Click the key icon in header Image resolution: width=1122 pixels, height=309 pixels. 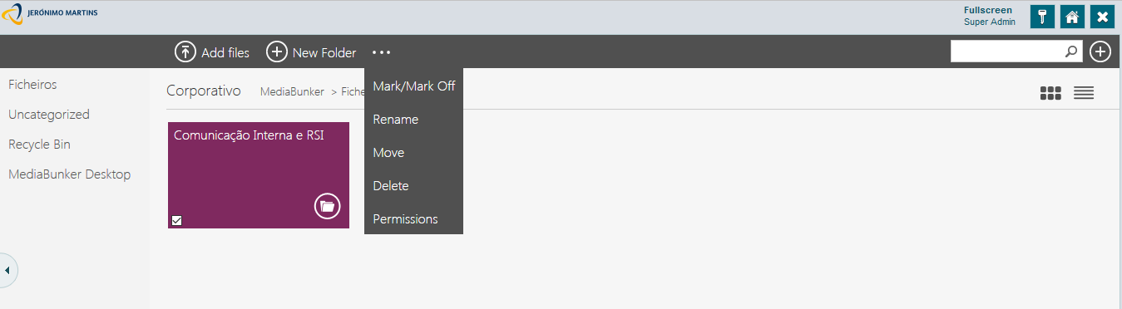coord(1042,17)
